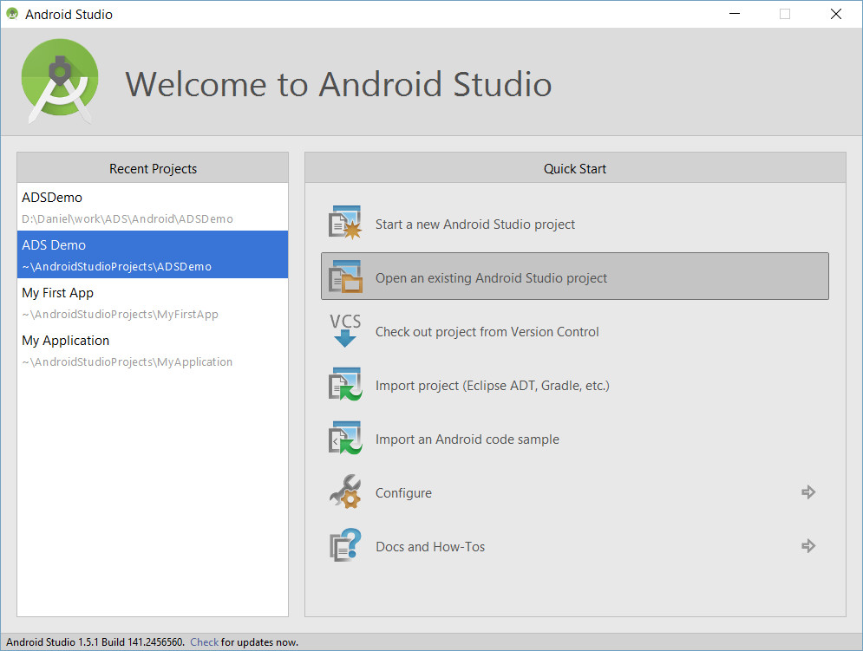Open the My Application recent project

153,350
